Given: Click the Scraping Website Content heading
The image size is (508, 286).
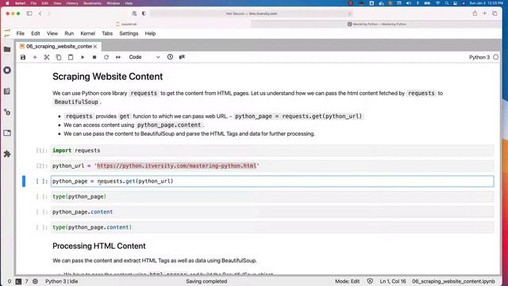Looking at the screenshot, I should (108, 76).
